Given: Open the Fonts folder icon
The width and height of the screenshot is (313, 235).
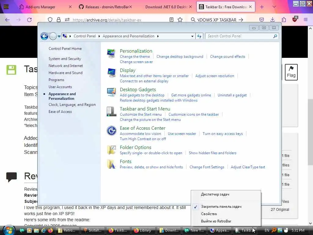Looking at the screenshot, I should point(111,164).
